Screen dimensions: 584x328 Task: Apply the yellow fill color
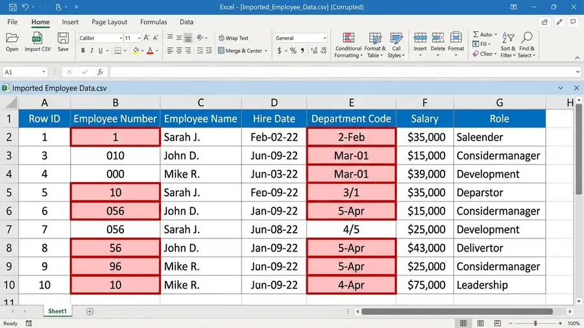coord(136,51)
